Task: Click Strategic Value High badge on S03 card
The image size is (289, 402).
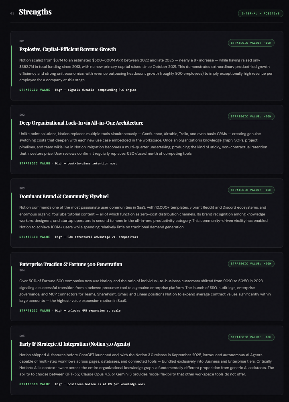Action: pyautogui.click(x=251, y=190)
